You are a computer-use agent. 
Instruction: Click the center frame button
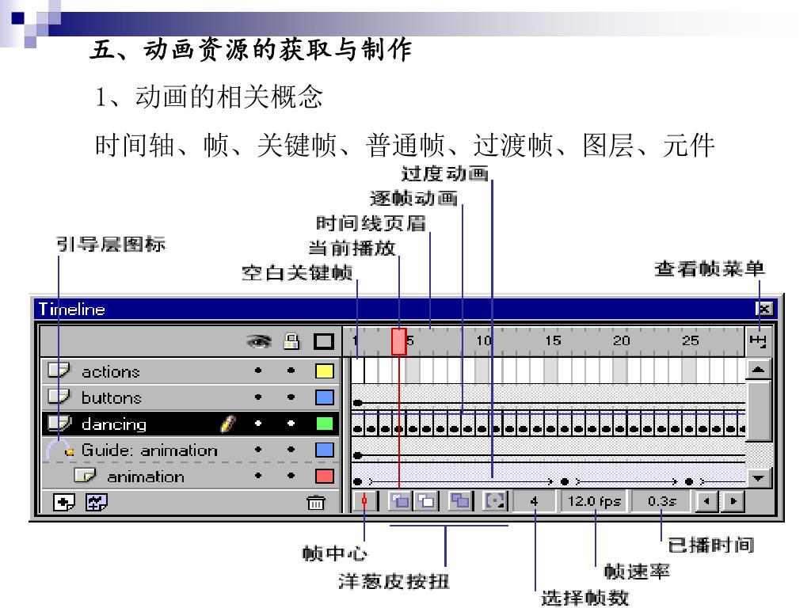point(364,501)
